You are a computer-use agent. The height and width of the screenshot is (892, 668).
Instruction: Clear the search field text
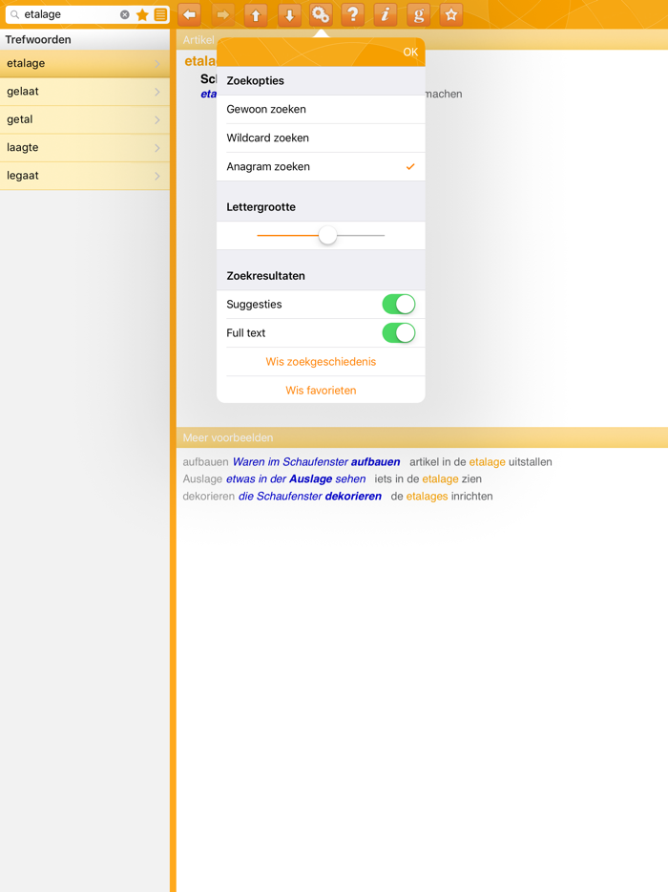(125, 15)
